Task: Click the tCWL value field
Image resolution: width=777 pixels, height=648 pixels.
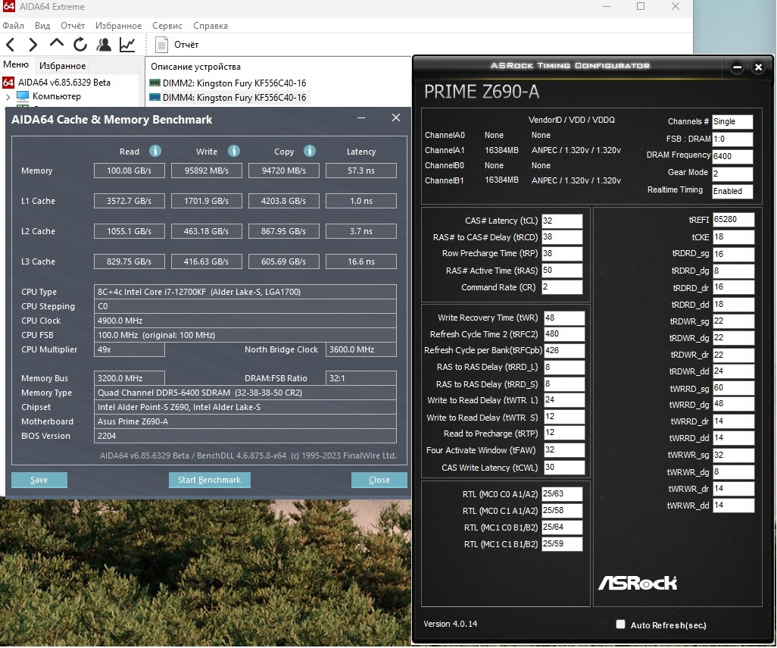Action: coord(564,468)
